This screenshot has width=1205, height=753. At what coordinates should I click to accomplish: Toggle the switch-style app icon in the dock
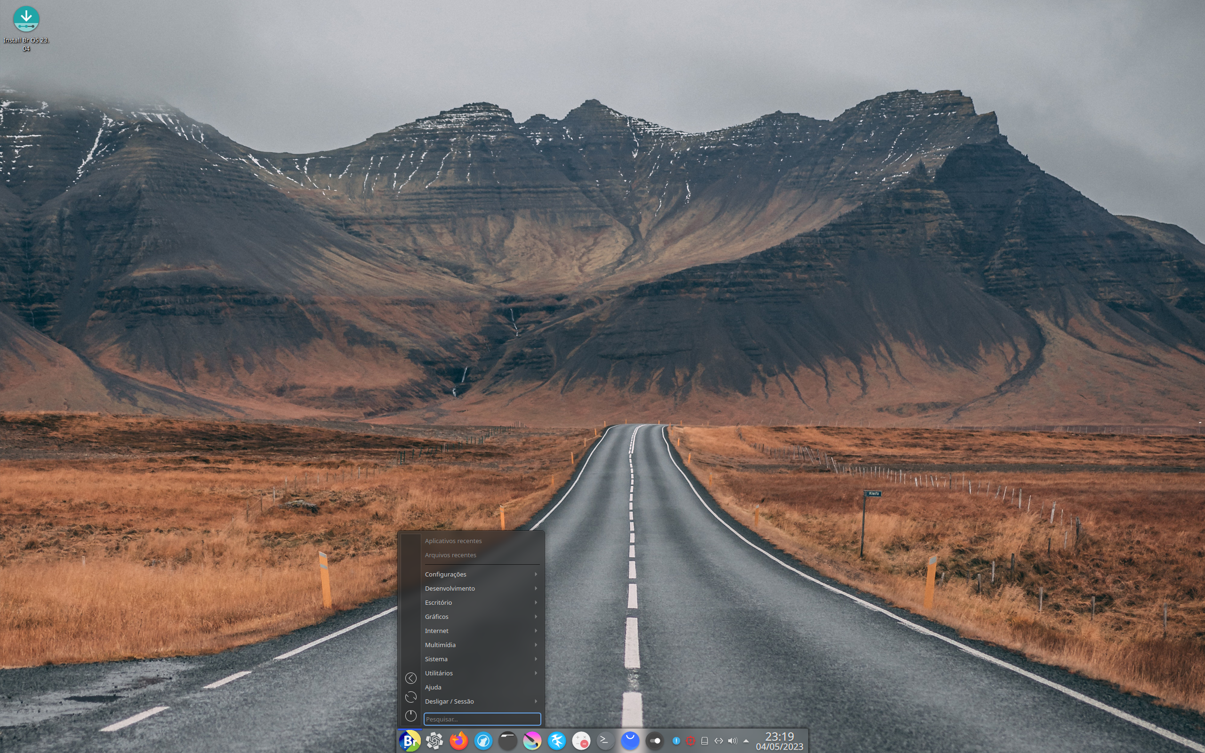coord(654,741)
